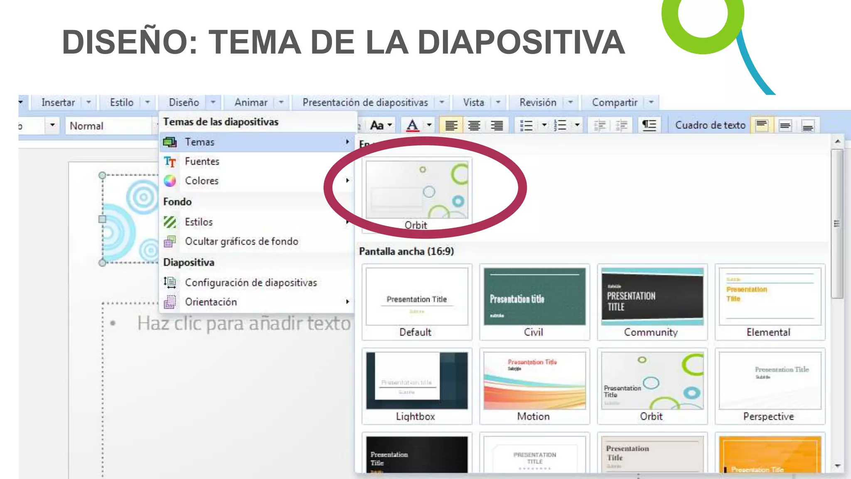
Task: Open the numbered list options arrow
Action: [x=577, y=125]
